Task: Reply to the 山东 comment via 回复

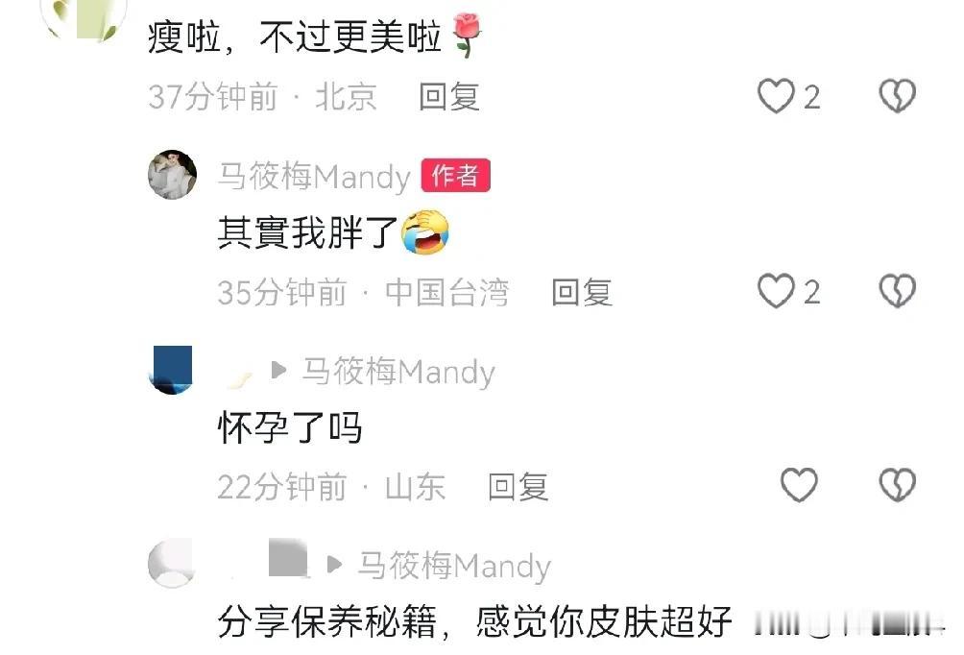Action: pos(518,487)
